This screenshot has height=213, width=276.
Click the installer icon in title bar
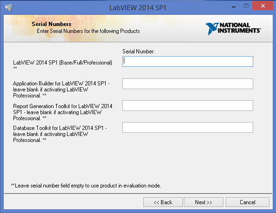pos(8,7)
